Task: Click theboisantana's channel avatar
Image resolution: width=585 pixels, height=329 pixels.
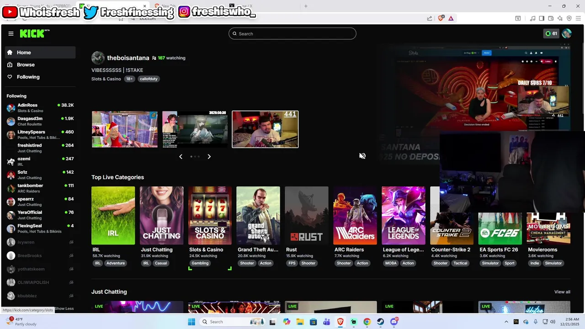Action: pyautogui.click(x=98, y=58)
